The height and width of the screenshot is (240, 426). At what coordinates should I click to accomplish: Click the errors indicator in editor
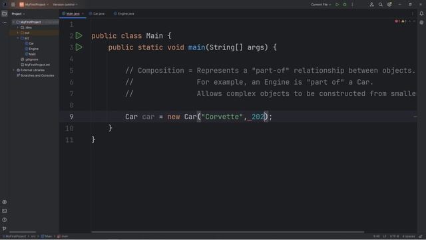pyautogui.click(x=397, y=21)
